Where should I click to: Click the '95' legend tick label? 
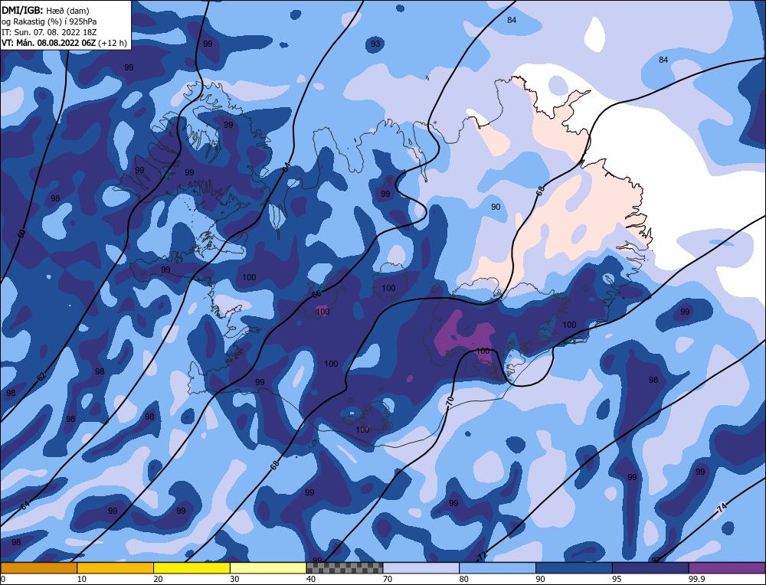pyautogui.click(x=617, y=580)
